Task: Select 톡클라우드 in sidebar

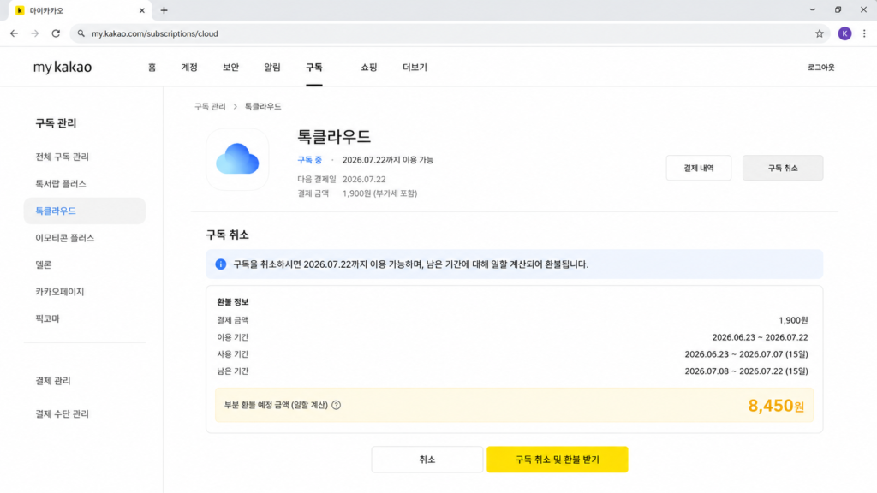Action: 85,211
